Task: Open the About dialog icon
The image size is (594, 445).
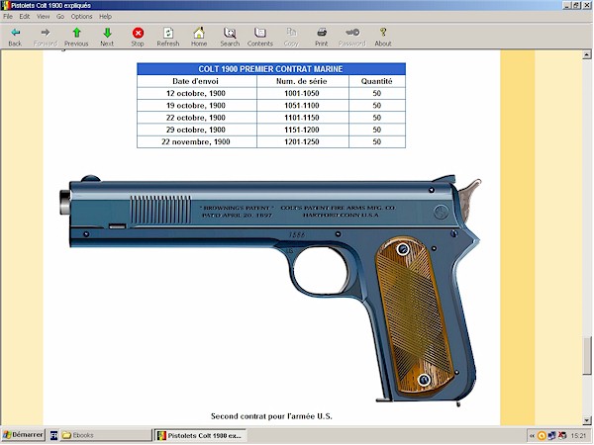Action: pyautogui.click(x=383, y=33)
